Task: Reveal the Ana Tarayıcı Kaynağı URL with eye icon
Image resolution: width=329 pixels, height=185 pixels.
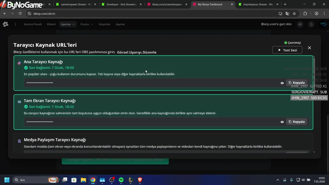Action: tap(282, 83)
